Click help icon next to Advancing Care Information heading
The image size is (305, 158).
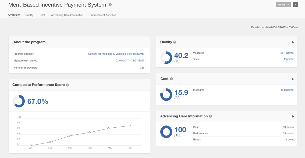[210, 116]
